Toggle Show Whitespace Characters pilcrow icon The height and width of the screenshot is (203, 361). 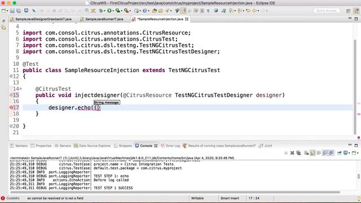[x=208, y=11]
